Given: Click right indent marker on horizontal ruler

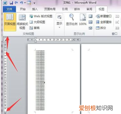Looking at the screenshot, I should (x=72, y=40).
